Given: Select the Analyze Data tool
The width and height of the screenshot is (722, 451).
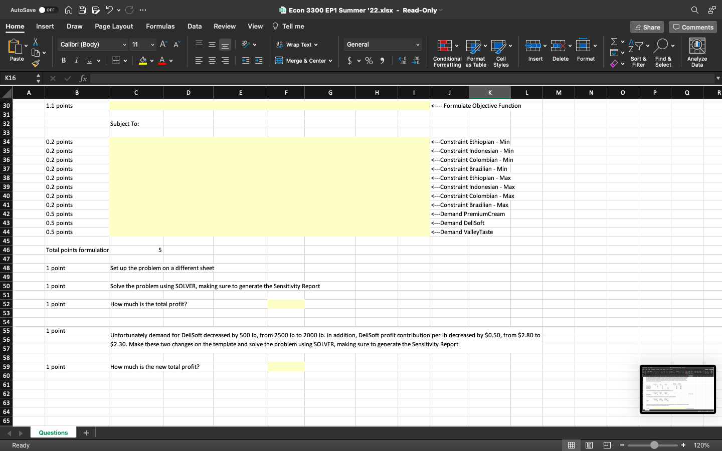Looking at the screenshot, I should click(697, 52).
